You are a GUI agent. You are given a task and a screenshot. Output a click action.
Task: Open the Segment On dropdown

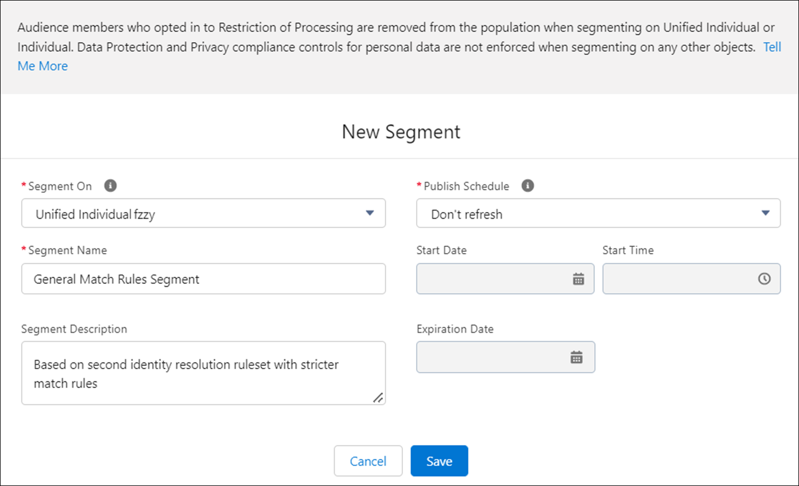pyautogui.click(x=204, y=213)
